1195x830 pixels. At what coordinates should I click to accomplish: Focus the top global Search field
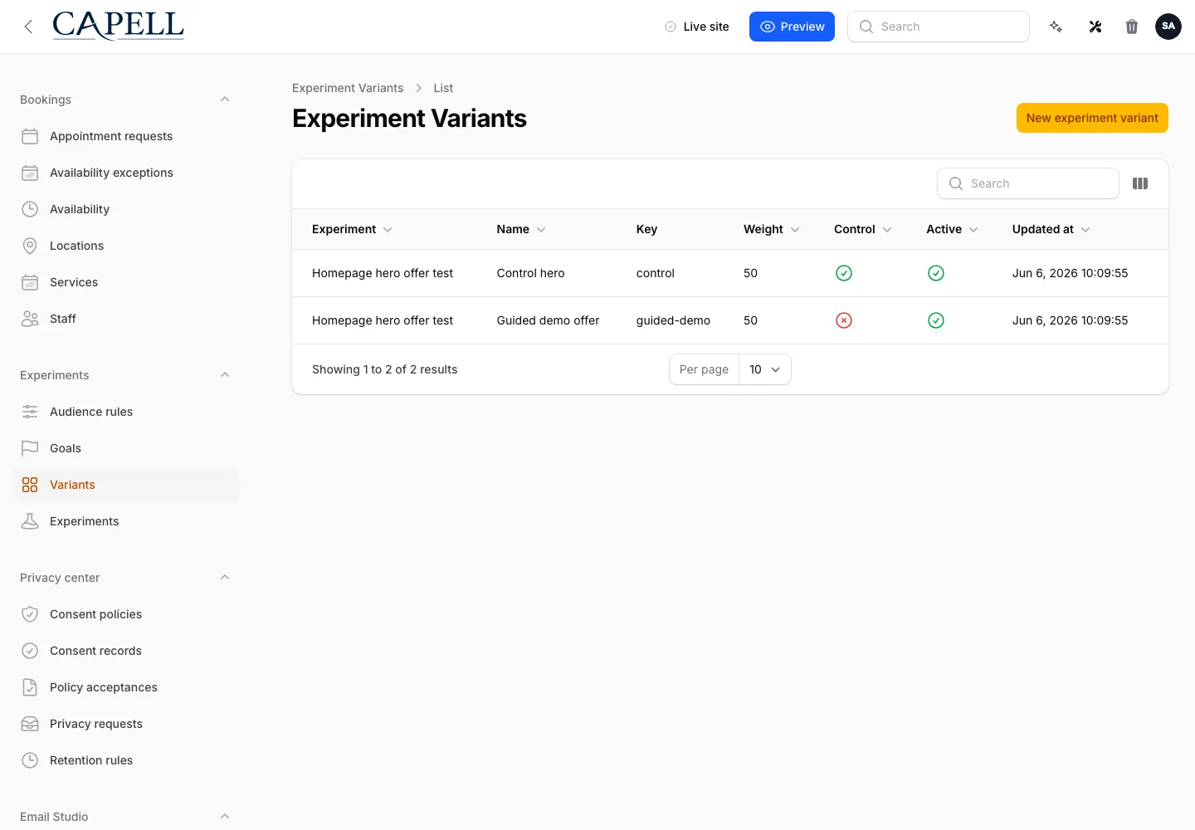point(939,27)
